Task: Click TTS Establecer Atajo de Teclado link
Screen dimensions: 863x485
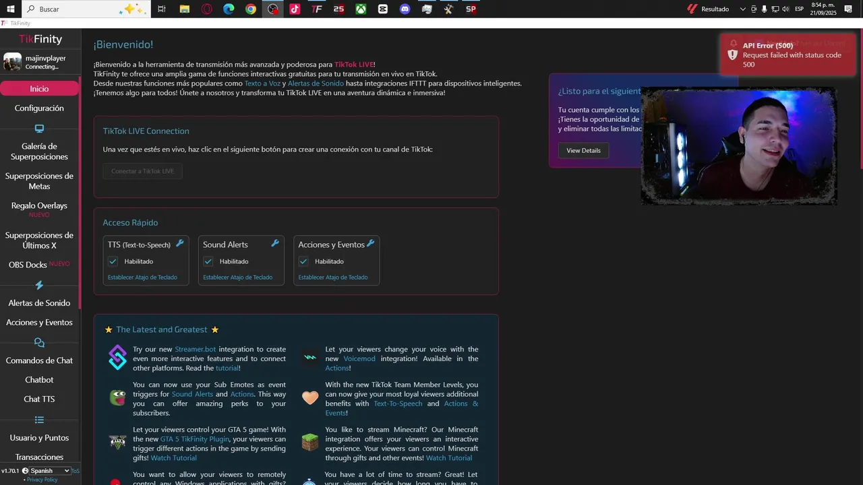Action: [142, 277]
